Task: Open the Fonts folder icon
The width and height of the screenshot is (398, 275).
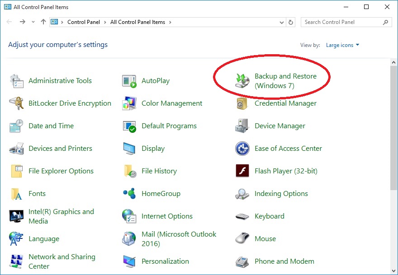Action: tap(16, 194)
